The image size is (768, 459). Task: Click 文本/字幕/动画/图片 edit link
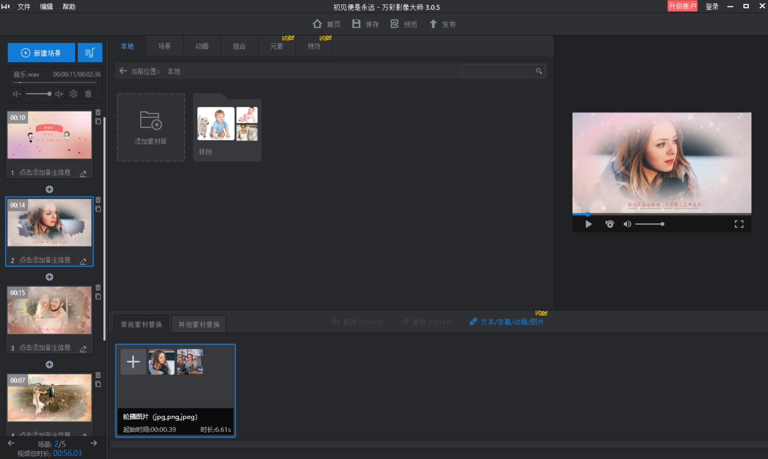507,322
